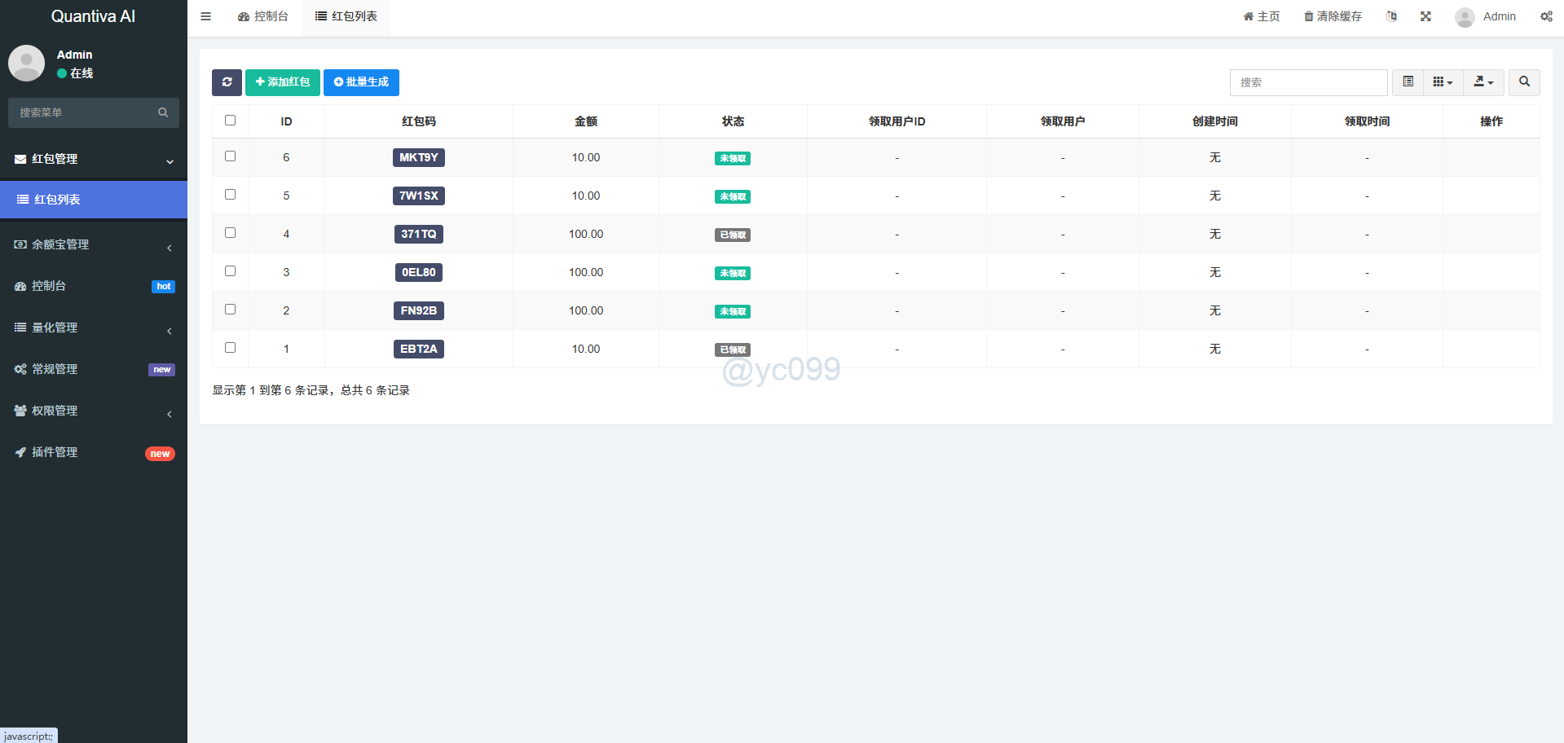Click the 未领取 status badge for ID 6
The width and height of the screenshot is (1564, 743).
point(732,159)
